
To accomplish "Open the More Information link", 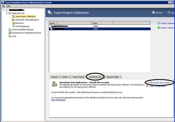I will click(x=58, y=100).
